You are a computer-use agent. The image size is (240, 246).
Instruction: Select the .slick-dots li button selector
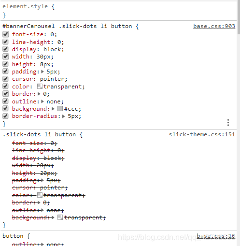pos(39,134)
